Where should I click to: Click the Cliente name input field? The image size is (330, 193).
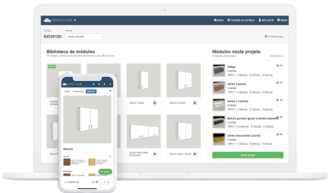(x=83, y=37)
